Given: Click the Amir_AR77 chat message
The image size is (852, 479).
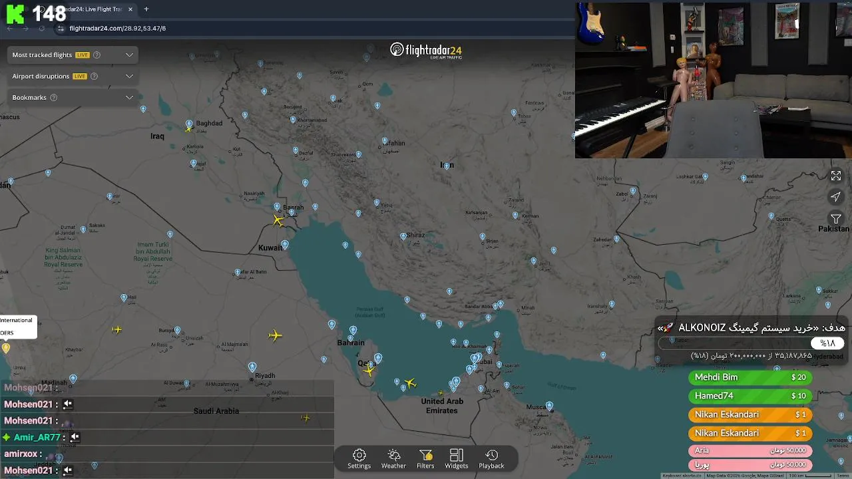Looking at the screenshot, I should (x=166, y=437).
